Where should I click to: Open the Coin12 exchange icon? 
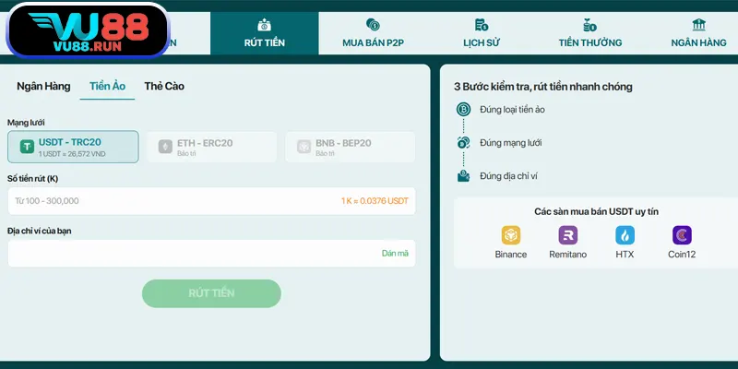tap(682, 235)
